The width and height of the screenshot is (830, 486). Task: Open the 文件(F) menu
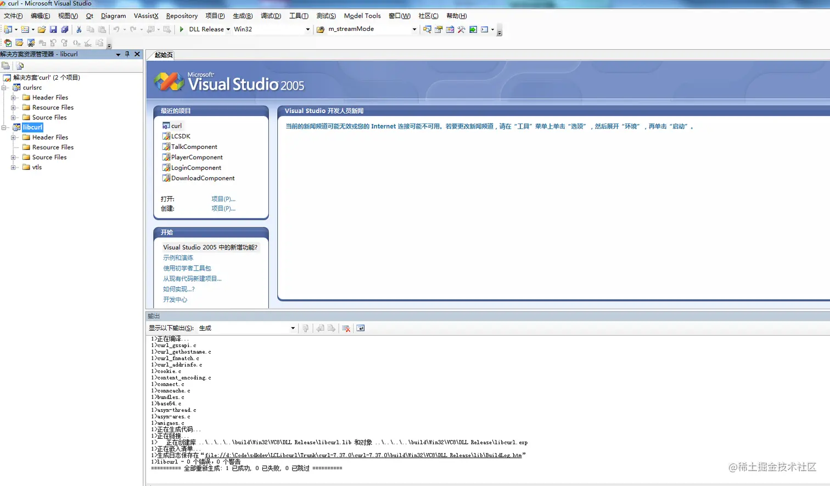(x=13, y=16)
